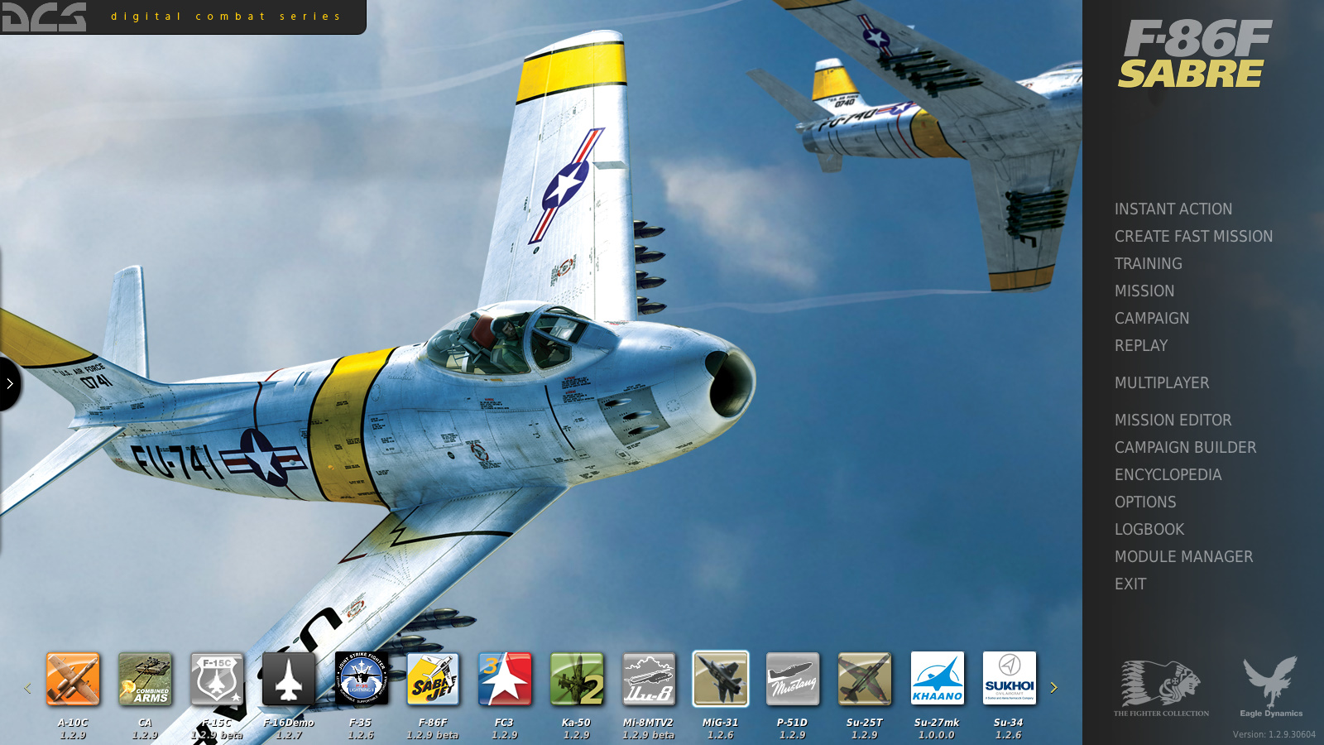Viewport: 1324px width, 745px height.
Task: Select the Ka-50 module icon
Action: (x=577, y=679)
